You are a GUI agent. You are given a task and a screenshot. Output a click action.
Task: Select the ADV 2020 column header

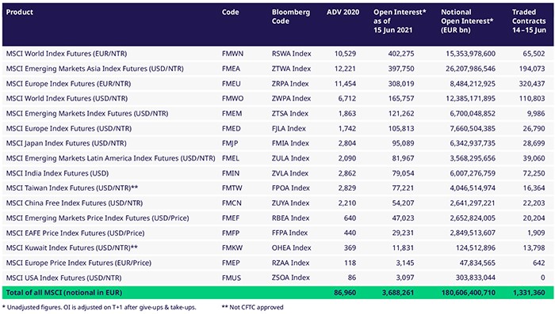343,12
